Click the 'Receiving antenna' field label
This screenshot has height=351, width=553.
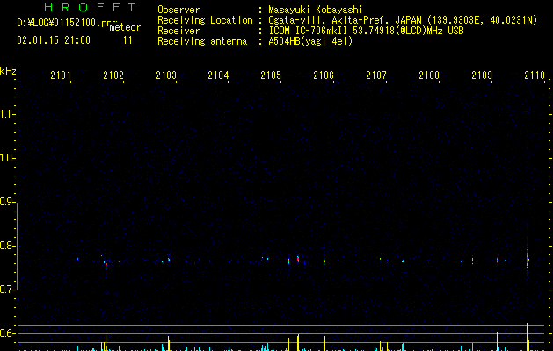pos(202,41)
